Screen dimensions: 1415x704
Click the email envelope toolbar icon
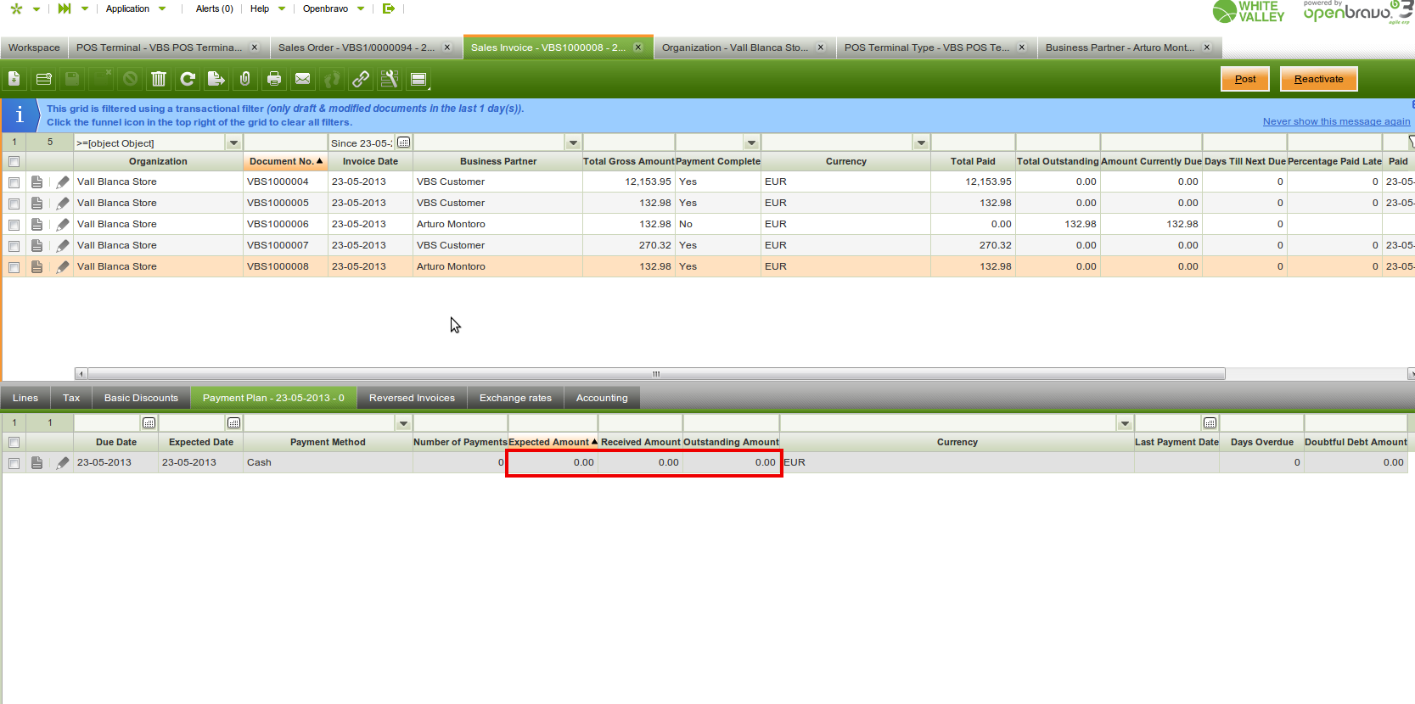point(303,79)
